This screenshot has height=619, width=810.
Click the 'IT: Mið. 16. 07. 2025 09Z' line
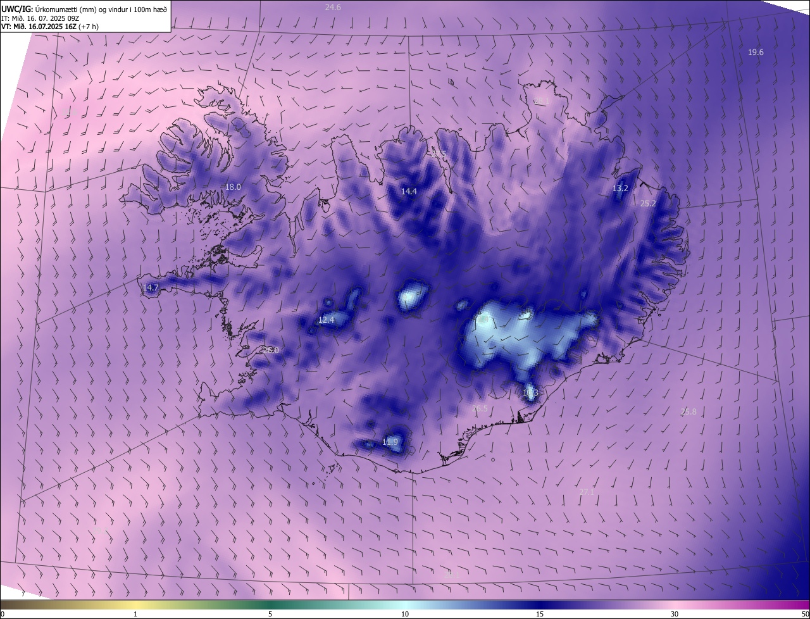click(40, 18)
